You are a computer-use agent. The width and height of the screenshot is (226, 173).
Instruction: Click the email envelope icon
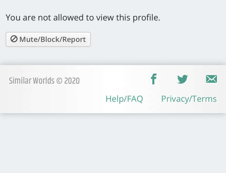tap(212, 79)
